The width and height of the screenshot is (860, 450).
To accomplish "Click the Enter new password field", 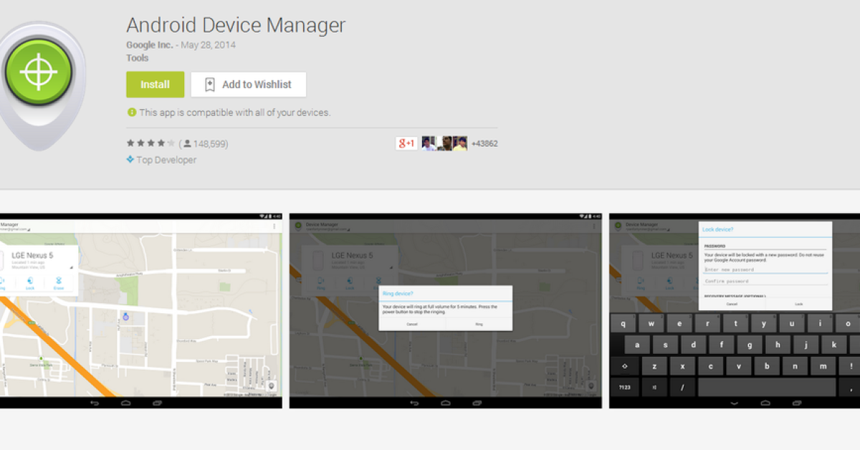I will pos(765,269).
